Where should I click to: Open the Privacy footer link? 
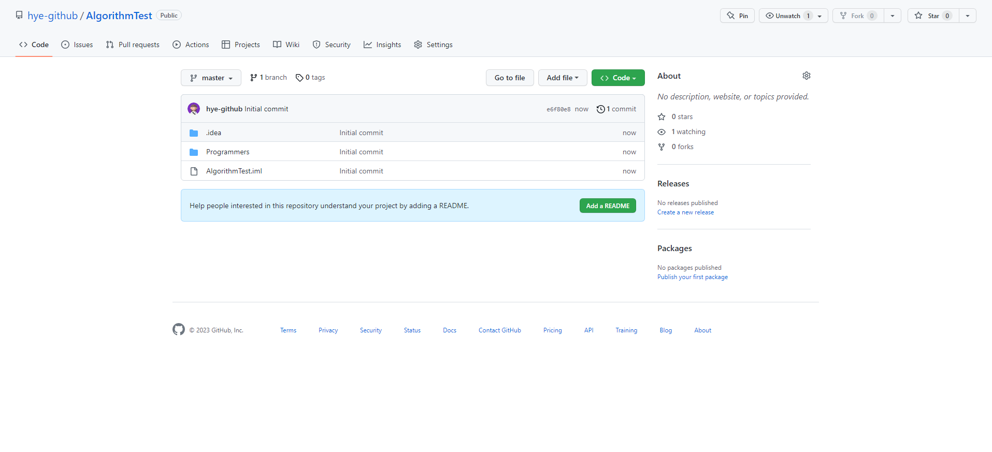tap(328, 330)
